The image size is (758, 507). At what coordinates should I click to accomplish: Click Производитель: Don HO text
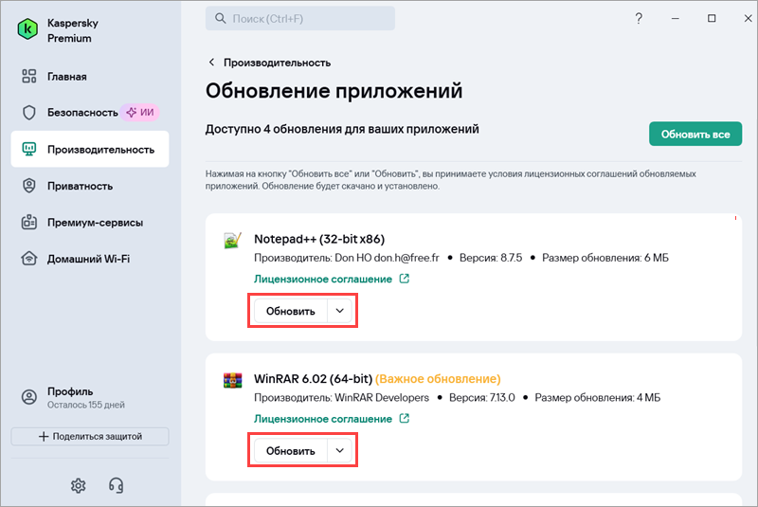347,258
